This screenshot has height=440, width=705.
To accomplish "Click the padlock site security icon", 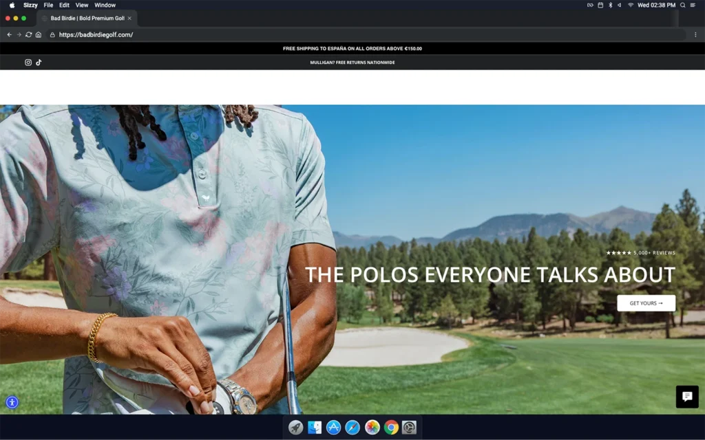I will pos(52,34).
